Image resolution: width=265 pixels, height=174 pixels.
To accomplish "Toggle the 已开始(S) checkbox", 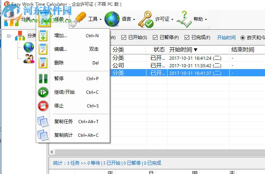I will (x=124, y=38).
